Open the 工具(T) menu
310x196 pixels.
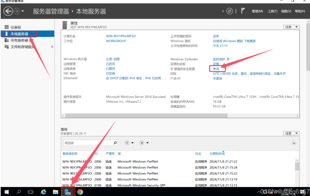(x=272, y=11)
